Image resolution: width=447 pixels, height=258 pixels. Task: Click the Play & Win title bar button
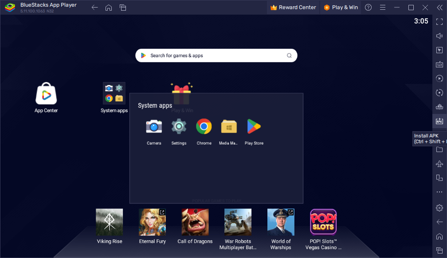tap(341, 8)
